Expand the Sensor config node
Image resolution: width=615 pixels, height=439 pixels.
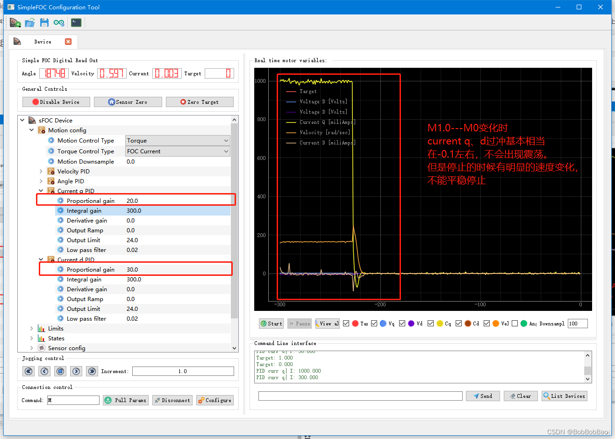tap(31, 348)
